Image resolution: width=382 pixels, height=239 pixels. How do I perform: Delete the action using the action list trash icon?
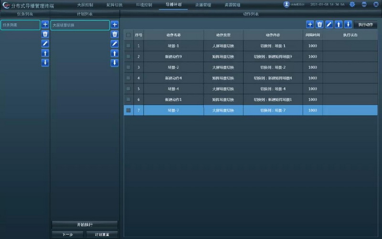319,24
